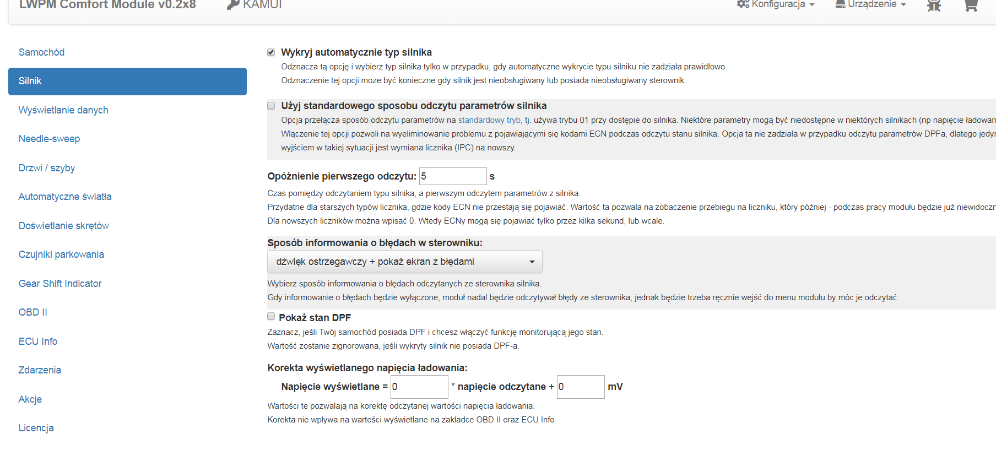996x450 pixels.
Task: Toggle 'Wykryj automatycznie typ silnika' checkbox
Action: pyautogui.click(x=271, y=52)
